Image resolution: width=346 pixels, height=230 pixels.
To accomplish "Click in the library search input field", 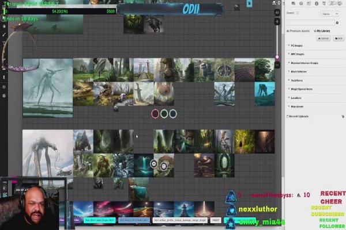I will (311, 22).
